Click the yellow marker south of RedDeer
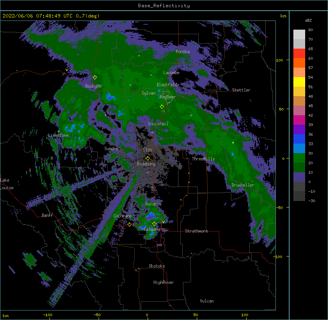Viewport: 328px width, 320px height. point(162,107)
